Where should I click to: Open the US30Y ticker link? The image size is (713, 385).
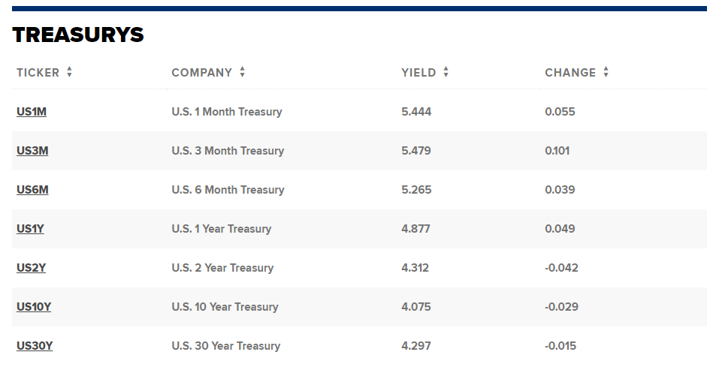[x=35, y=346]
